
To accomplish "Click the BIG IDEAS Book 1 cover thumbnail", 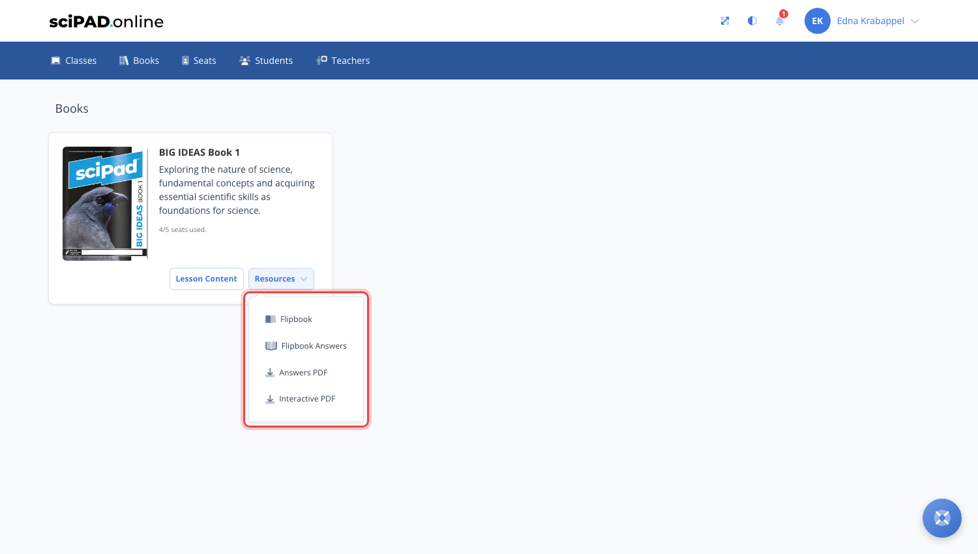I will coord(106,203).
